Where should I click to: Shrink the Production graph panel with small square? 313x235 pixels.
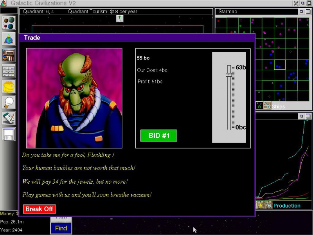(x=301, y=116)
